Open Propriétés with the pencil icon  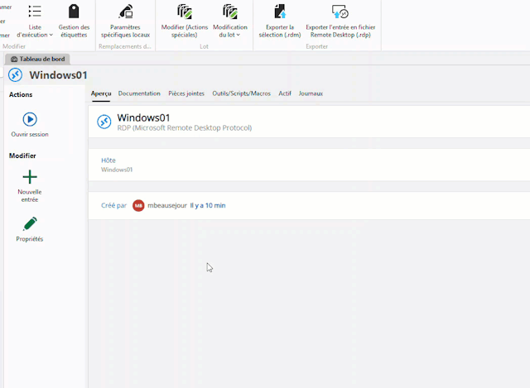click(x=30, y=224)
